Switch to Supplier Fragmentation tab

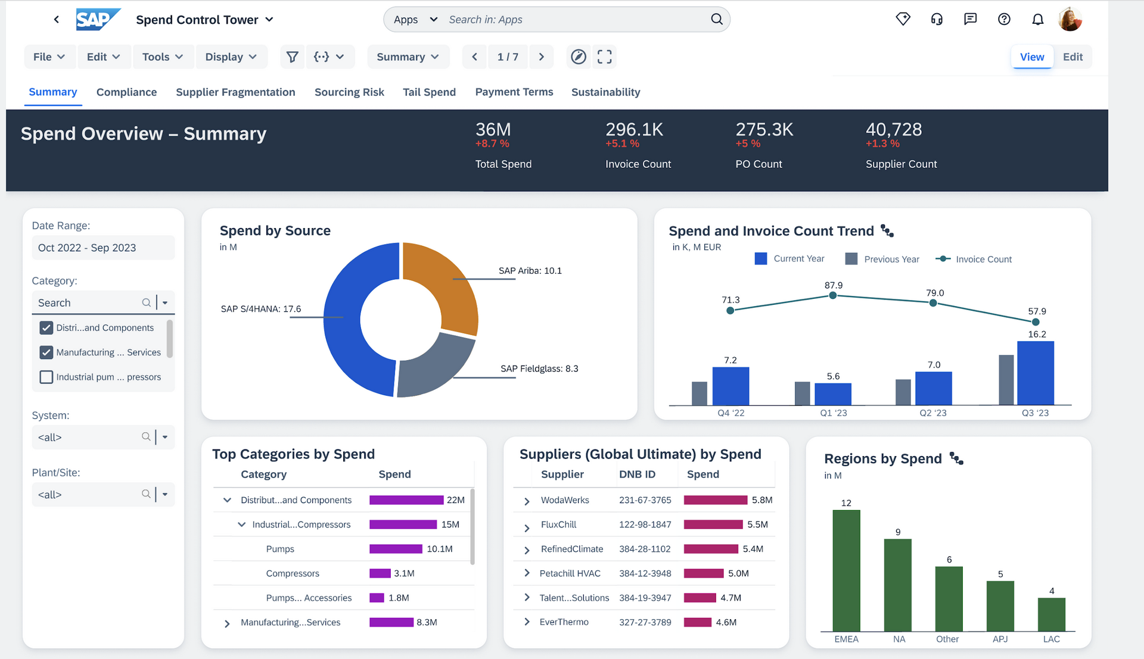tap(235, 92)
